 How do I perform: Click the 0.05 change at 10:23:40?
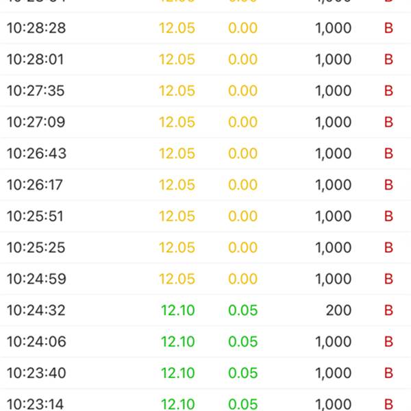242,373
